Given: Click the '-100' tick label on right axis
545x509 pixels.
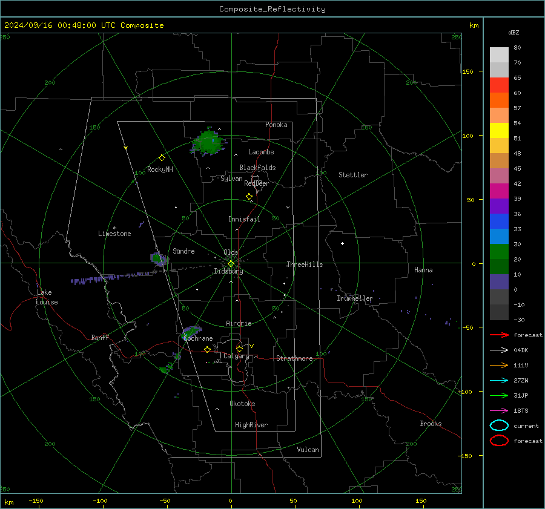Looking at the screenshot, I should (x=464, y=392).
